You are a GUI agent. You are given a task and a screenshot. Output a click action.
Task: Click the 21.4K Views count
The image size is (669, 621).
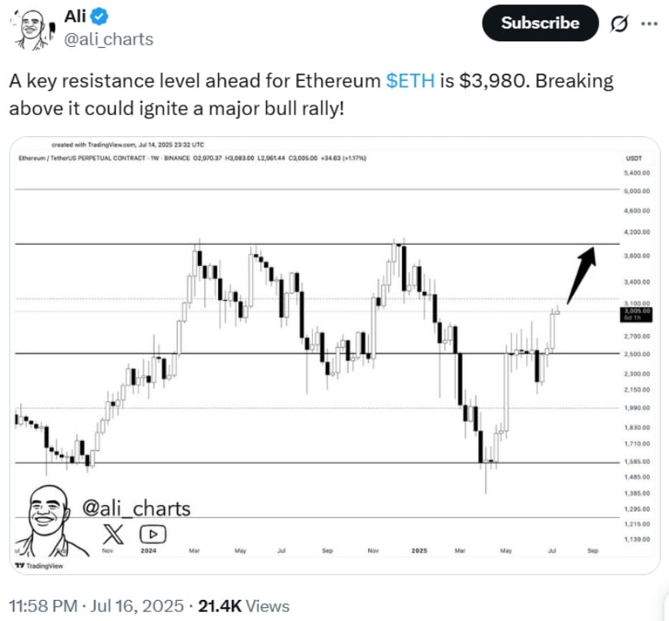pos(243,606)
